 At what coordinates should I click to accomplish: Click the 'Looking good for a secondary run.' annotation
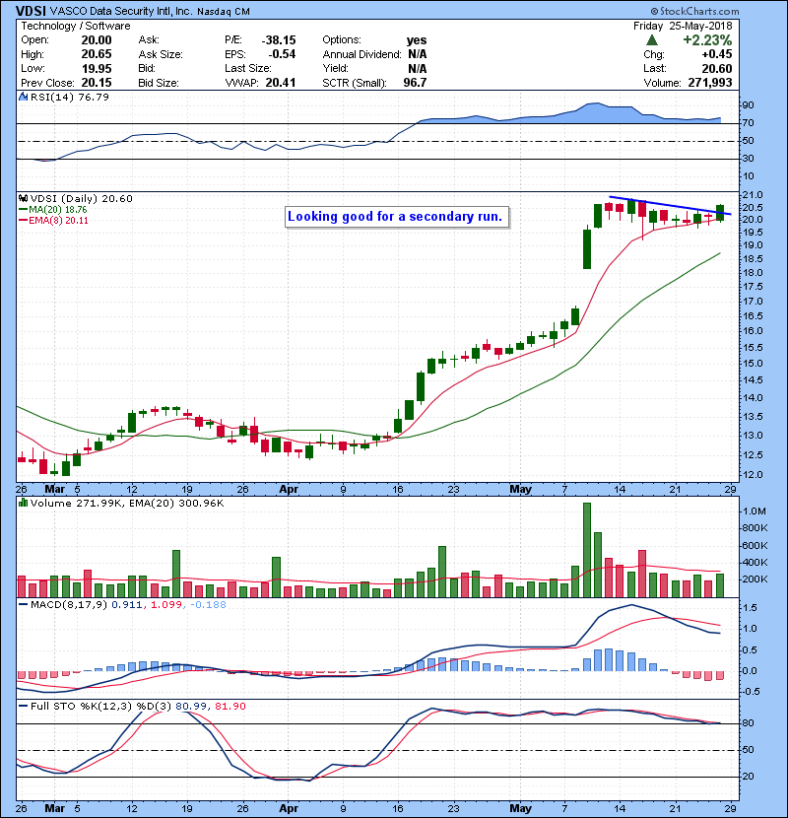coord(397,217)
